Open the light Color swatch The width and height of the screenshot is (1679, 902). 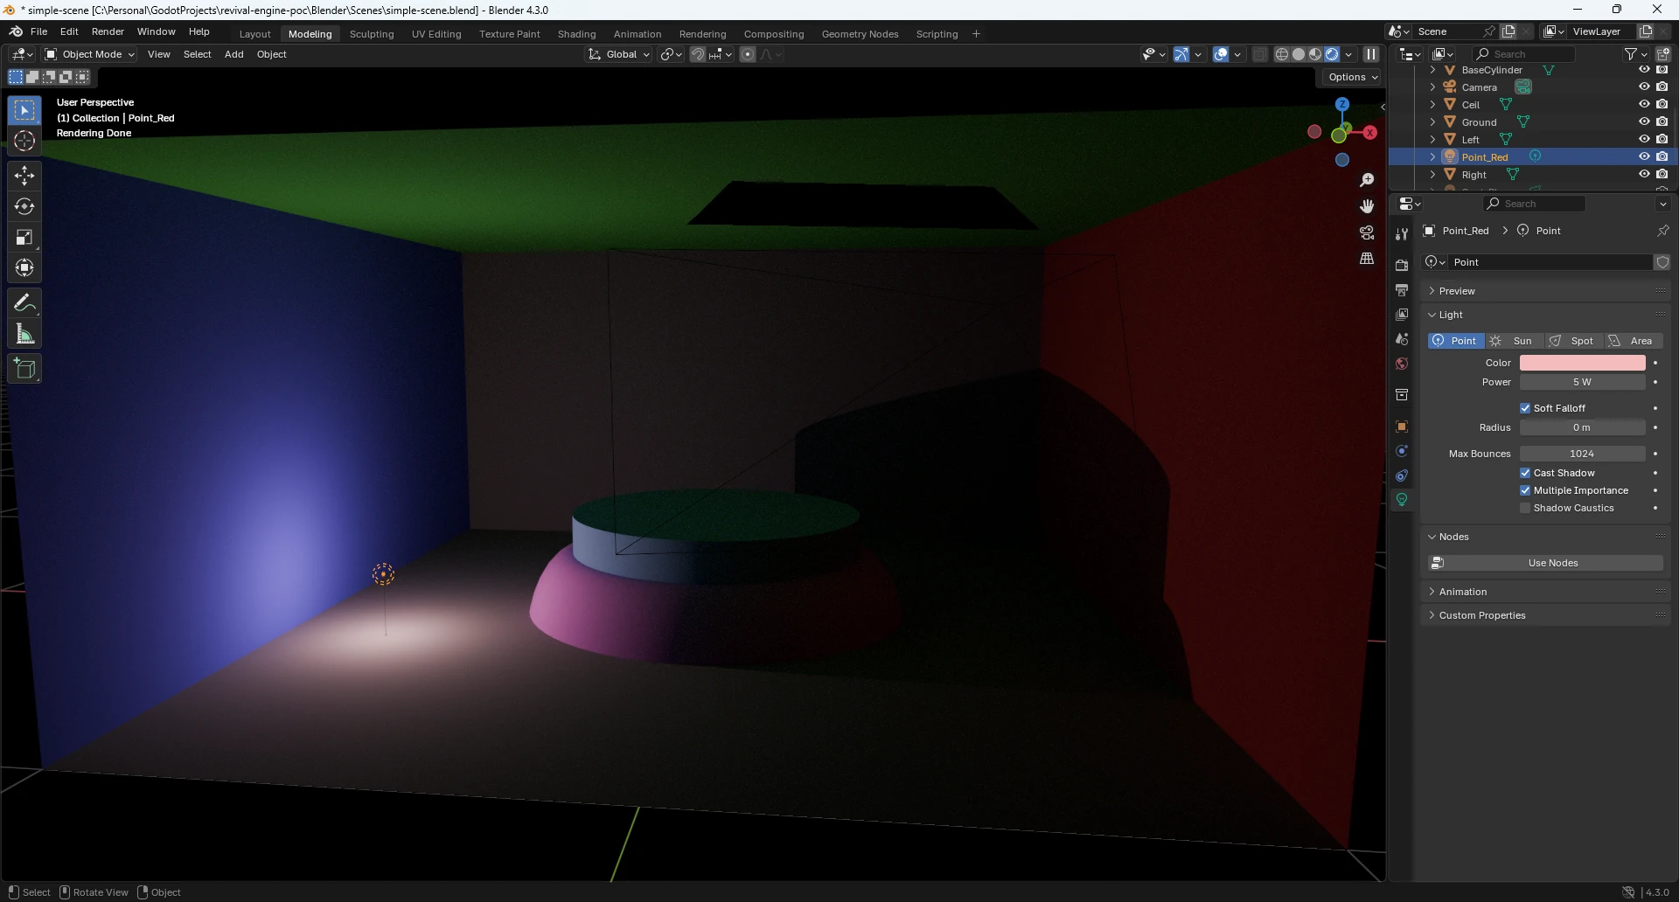tap(1582, 363)
